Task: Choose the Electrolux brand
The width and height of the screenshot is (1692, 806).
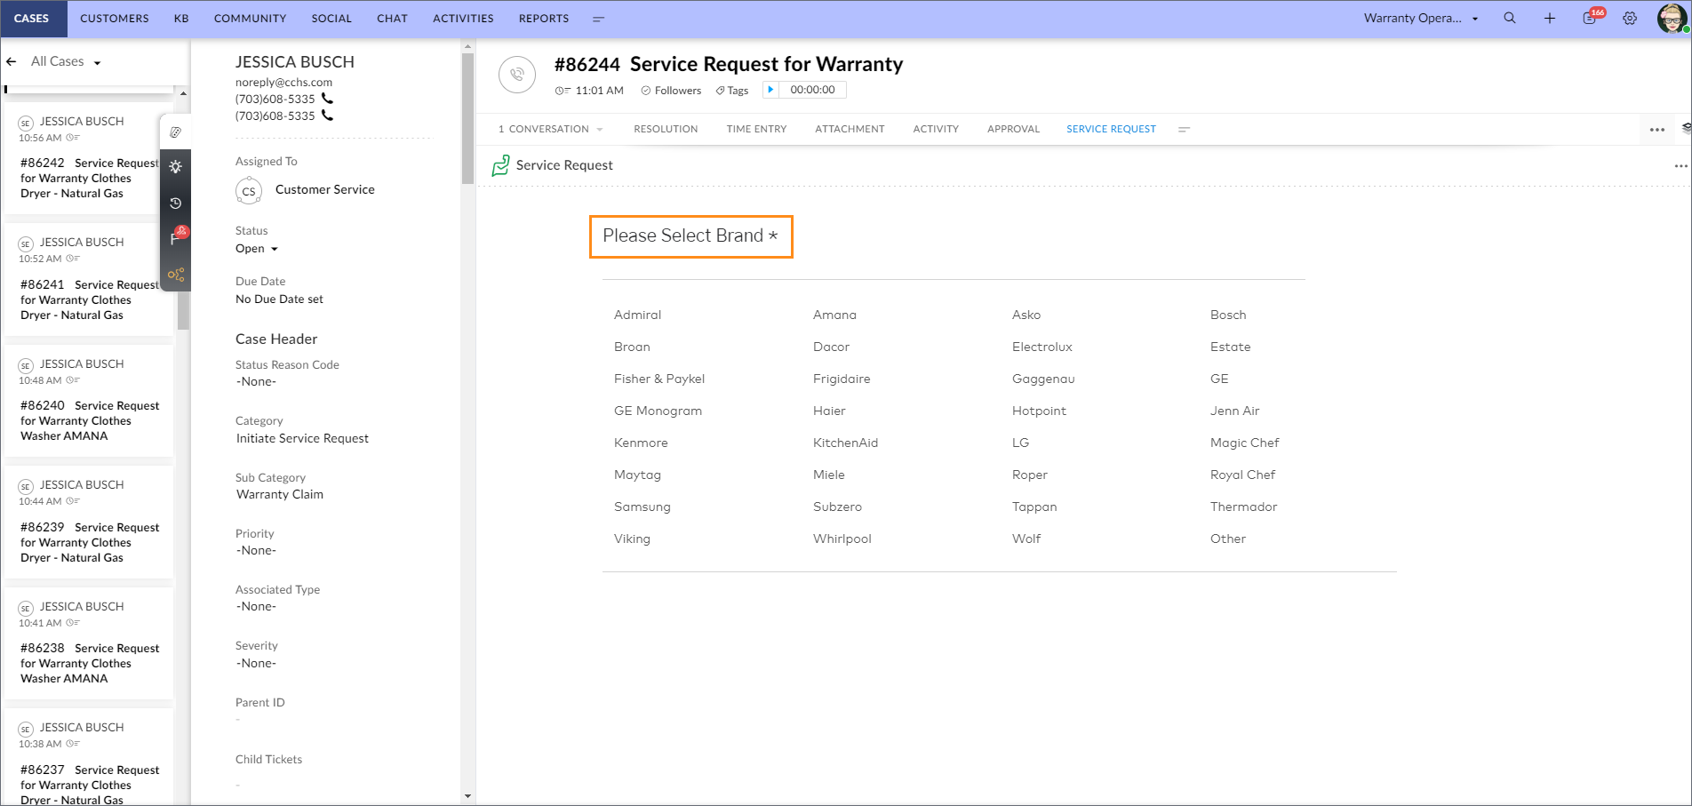Action: [1042, 347]
